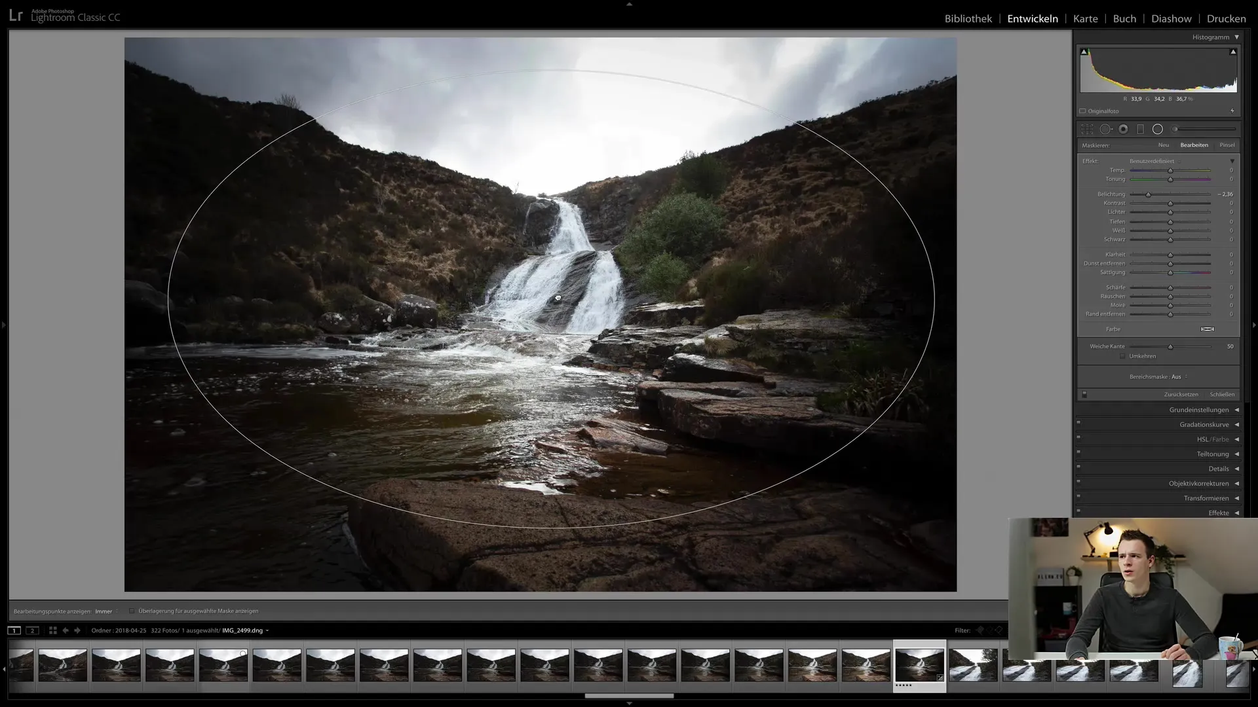Click the adjustment badge on selected thumbnail
The height and width of the screenshot is (707, 1258).
(940, 678)
